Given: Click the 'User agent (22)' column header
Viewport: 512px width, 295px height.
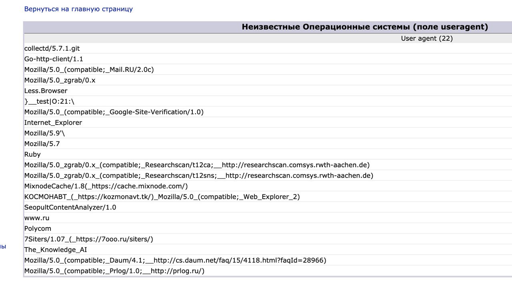Looking at the screenshot, I should pyautogui.click(x=427, y=38).
